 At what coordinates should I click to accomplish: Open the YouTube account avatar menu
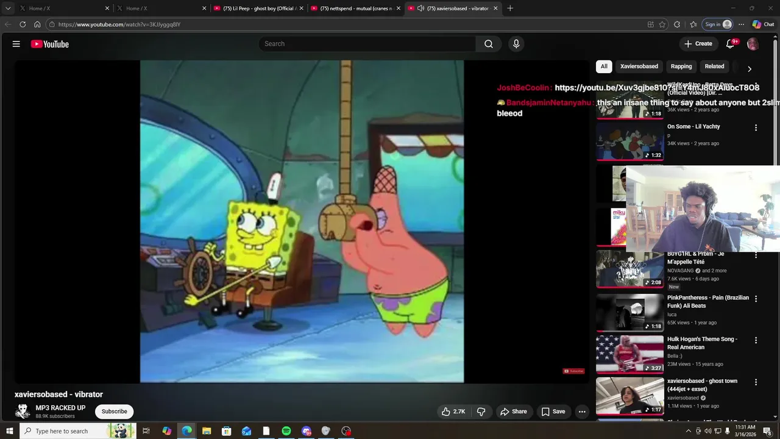click(x=753, y=44)
